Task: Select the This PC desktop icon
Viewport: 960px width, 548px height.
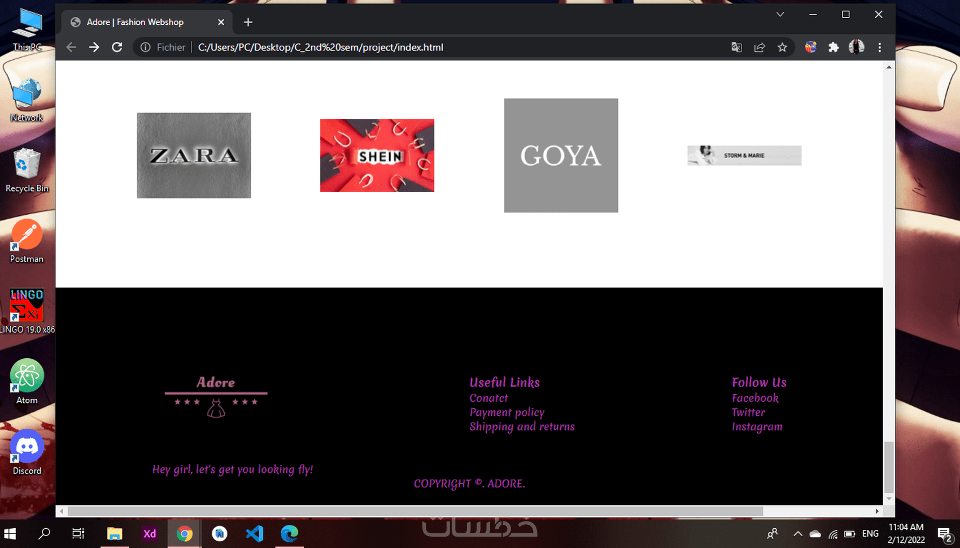Action: click(x=27, y=29)
